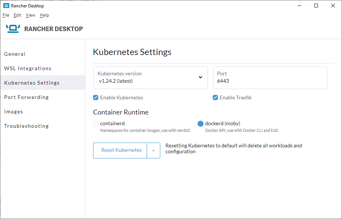342x219 pixels.
Task: Open the View menu
Action: coord(30,15)
